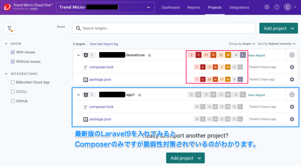Open the bottom Add project dropdown
Image resolution: width=301 pixels, height=166 pixels.
[185, 158]
